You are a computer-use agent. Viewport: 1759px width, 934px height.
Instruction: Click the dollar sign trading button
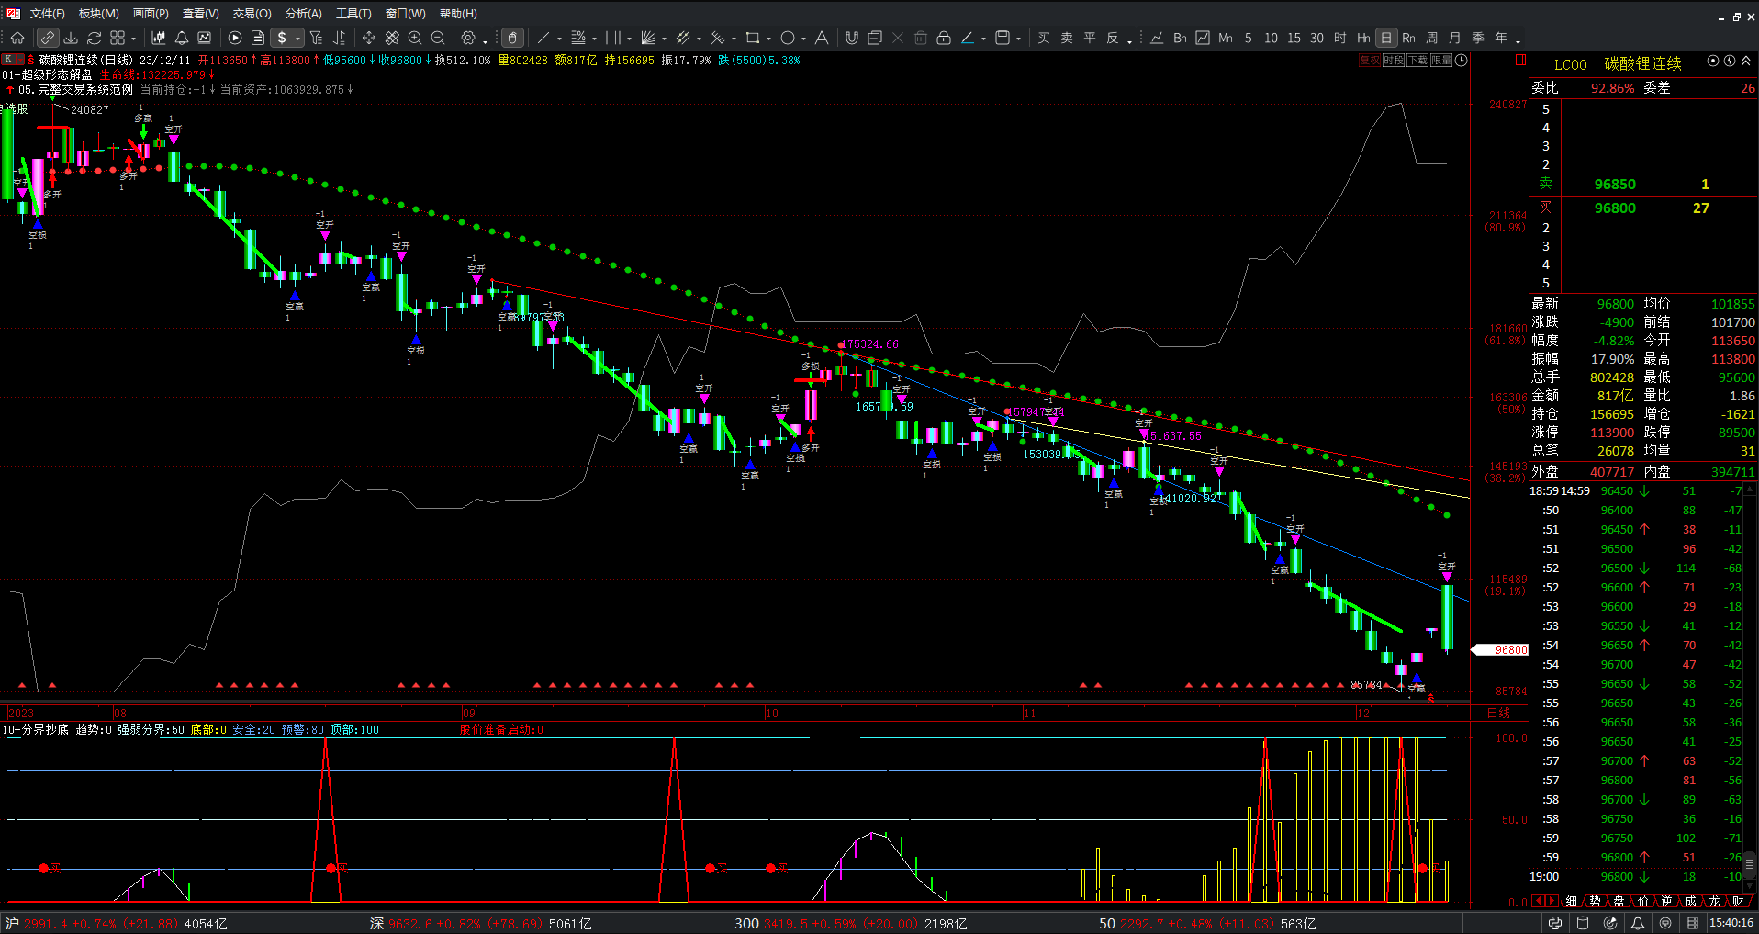(282, 38)
